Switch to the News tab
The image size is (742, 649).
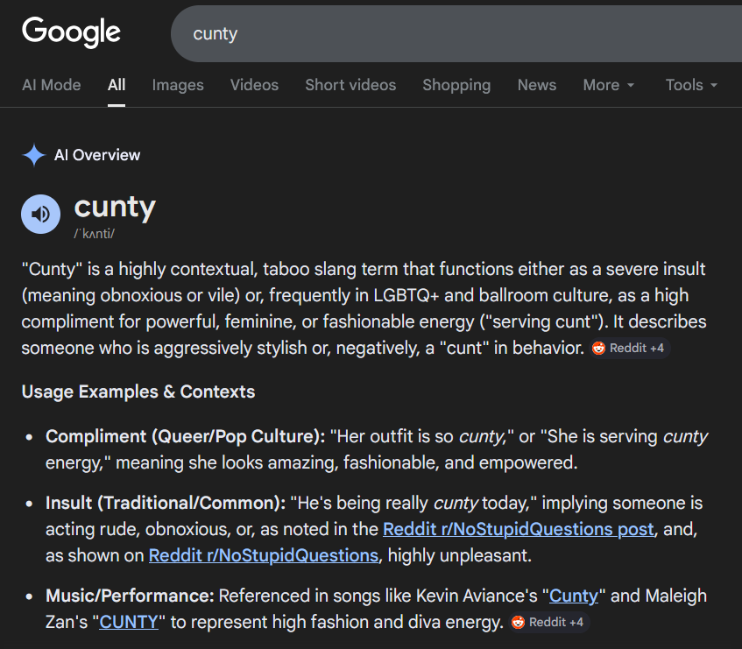pyautogui.click(x=536, y=85)
